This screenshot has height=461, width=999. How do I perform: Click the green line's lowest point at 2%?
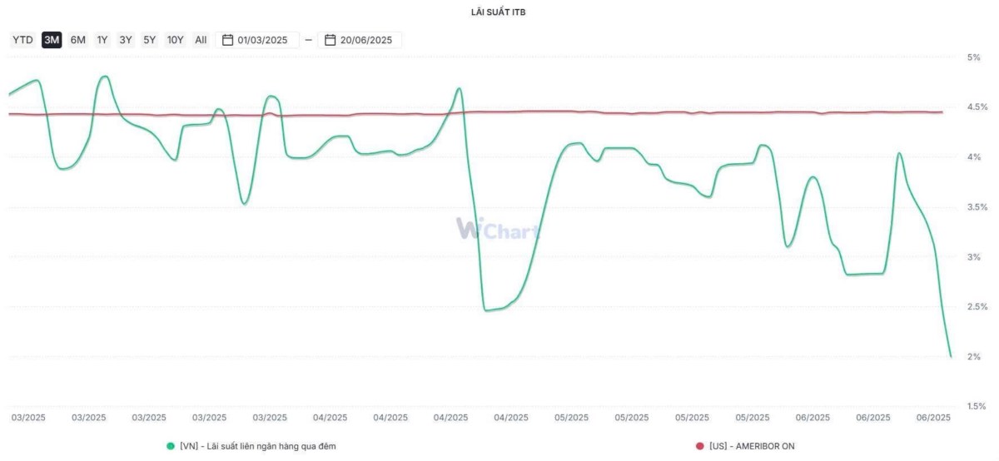(951, 356)
